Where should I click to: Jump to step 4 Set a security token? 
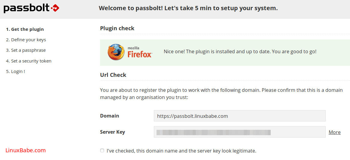pos(29,61)
